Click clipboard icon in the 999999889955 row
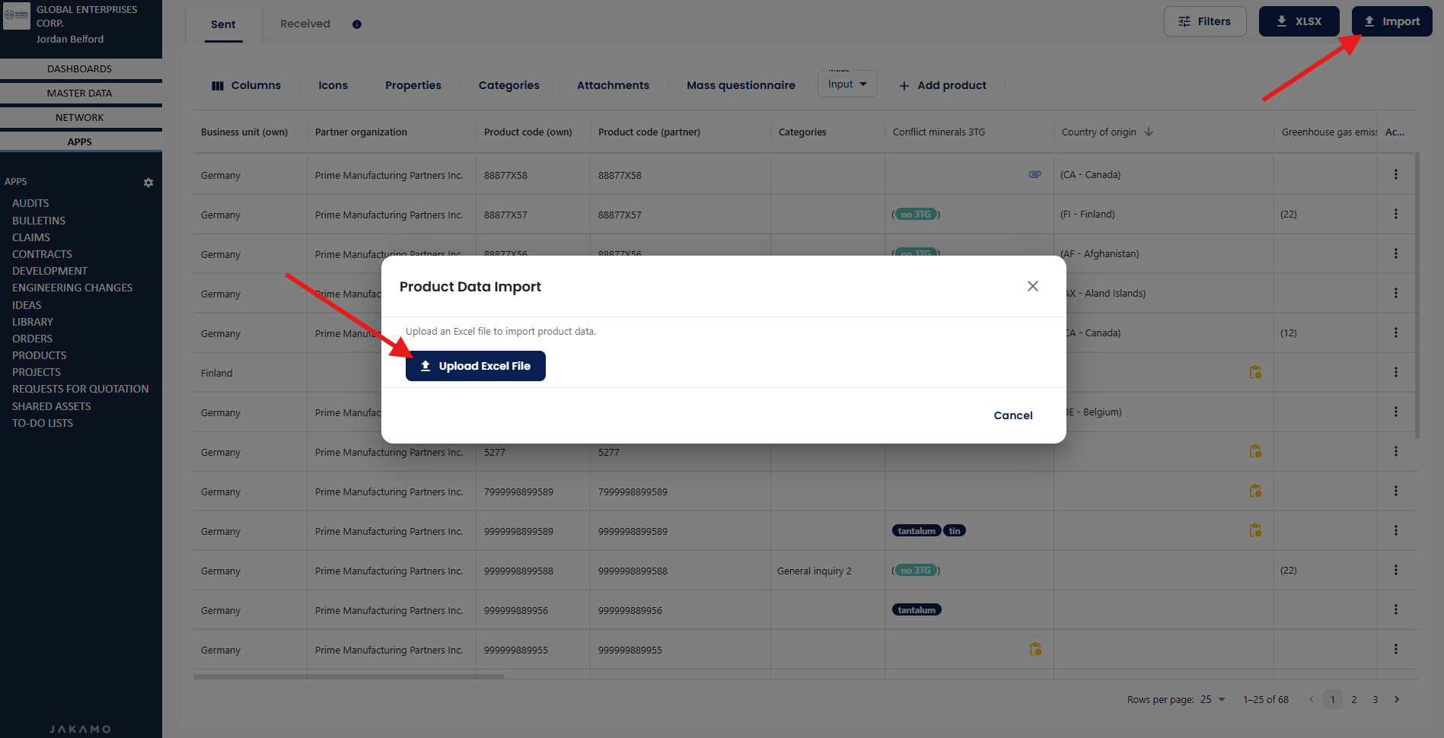Viewport: 1444px width, 738px height. [1035, 650]
